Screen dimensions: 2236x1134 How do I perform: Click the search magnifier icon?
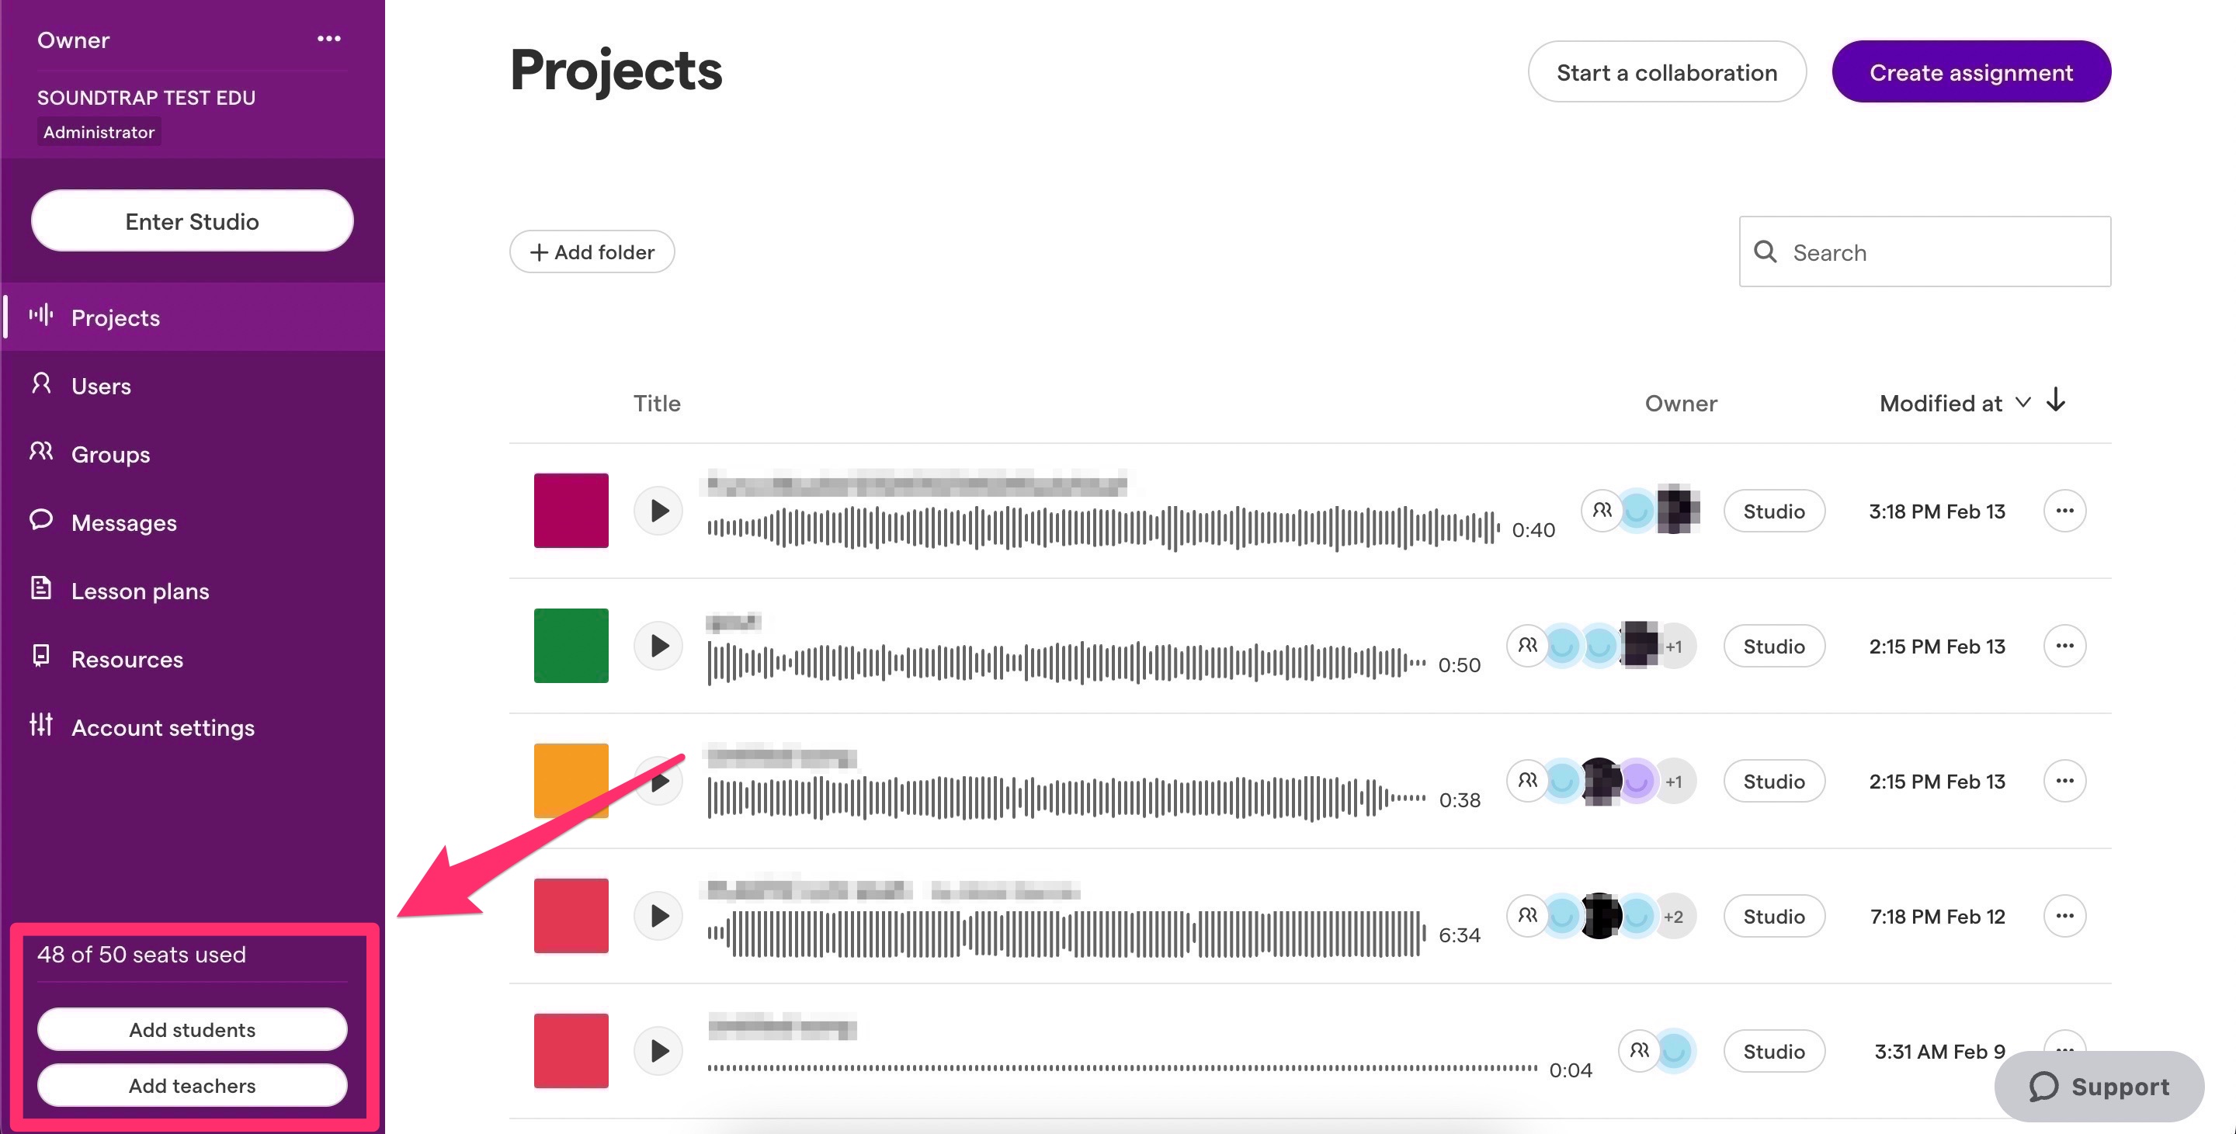tap(1765, 251)
